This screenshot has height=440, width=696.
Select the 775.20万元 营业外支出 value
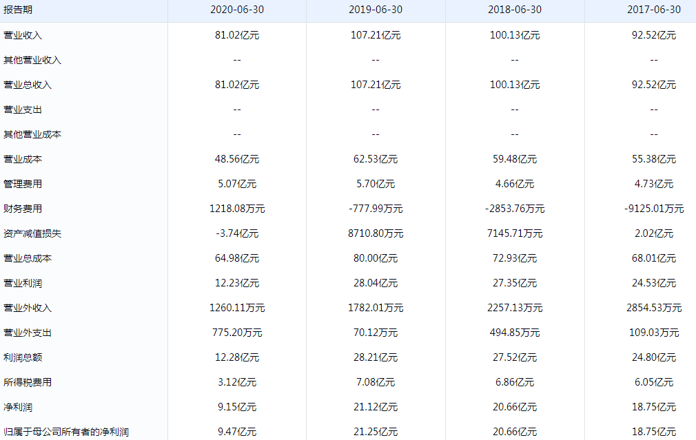coord(237,333)
